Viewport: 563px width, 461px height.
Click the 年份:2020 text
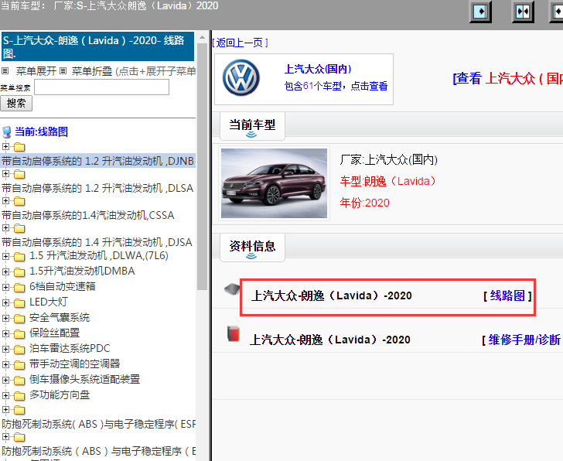pyautogui.click(x=364, y=203)
